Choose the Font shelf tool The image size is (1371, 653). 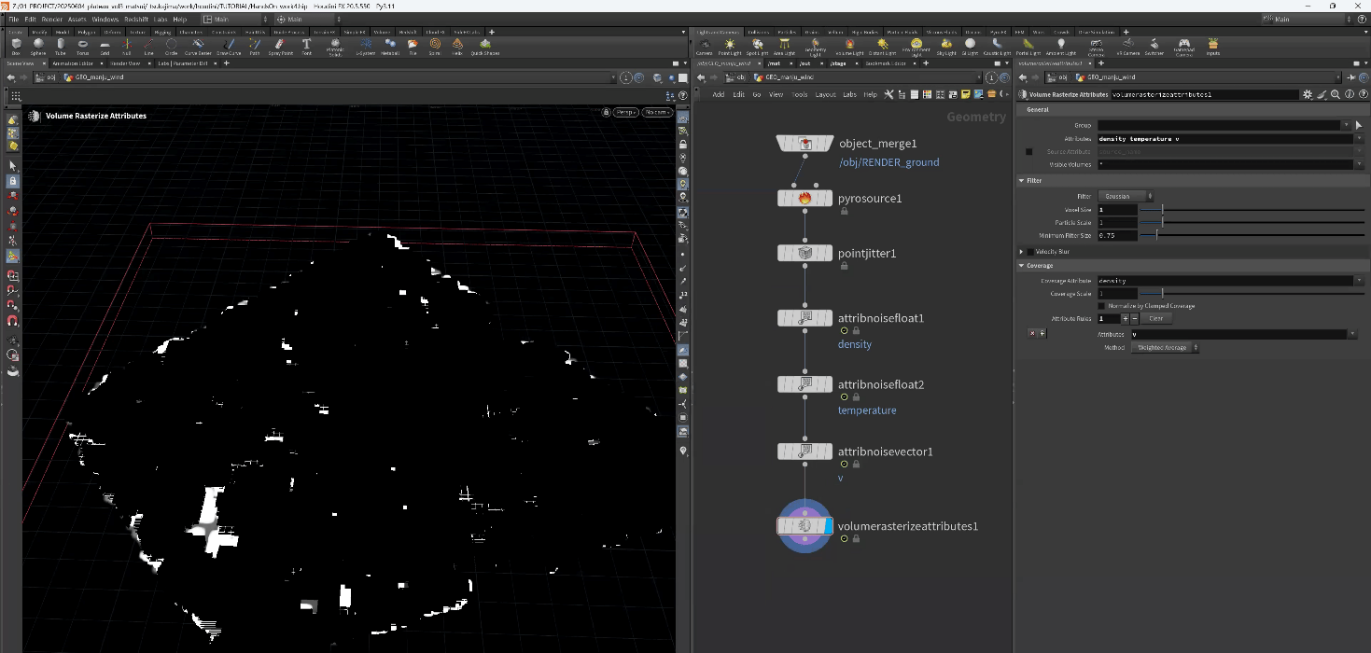[x=306, y=45]
